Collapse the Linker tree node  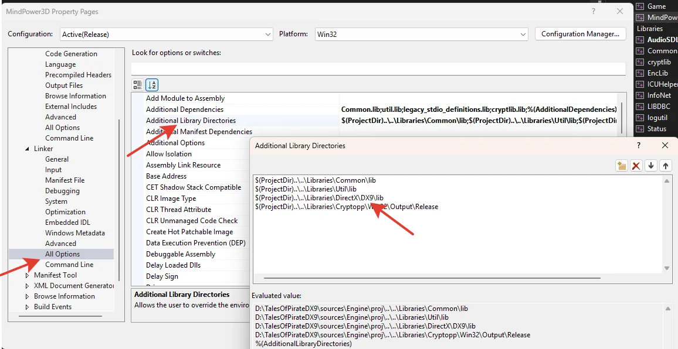(27, 149)
